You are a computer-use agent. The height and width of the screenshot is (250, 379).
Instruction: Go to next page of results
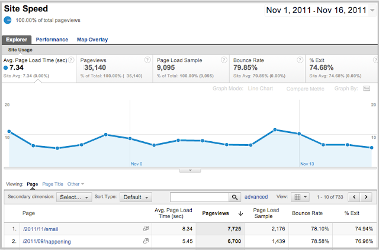368,197
